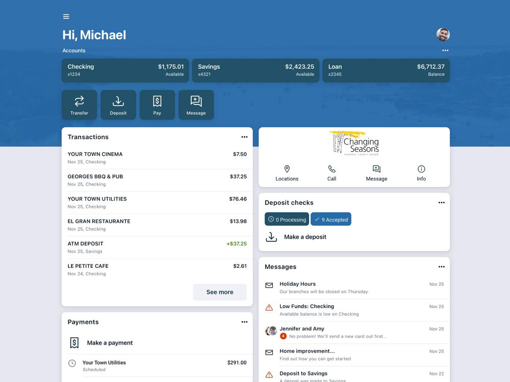Screen dimensions: 510x382
Task: Open Deposit checks more options dots
Action: (x=441, y=203)
